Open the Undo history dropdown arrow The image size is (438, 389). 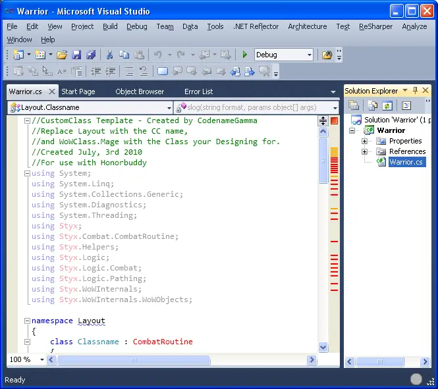pos(169,55)
